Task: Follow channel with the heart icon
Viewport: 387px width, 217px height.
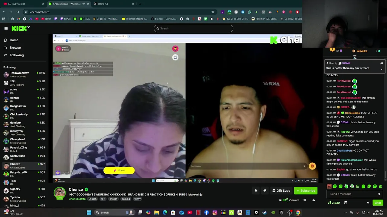Action: [265, 190]
